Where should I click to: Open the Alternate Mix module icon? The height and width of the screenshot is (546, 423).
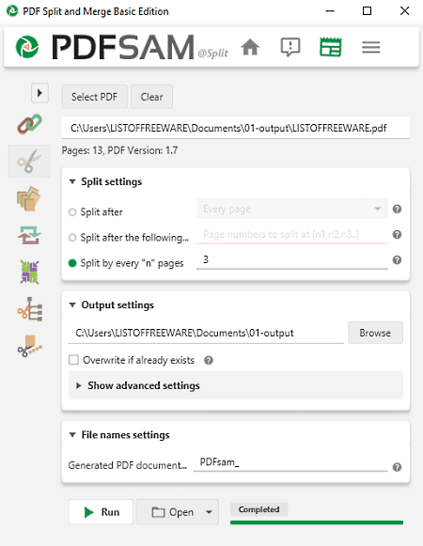[x=29, y=272]
